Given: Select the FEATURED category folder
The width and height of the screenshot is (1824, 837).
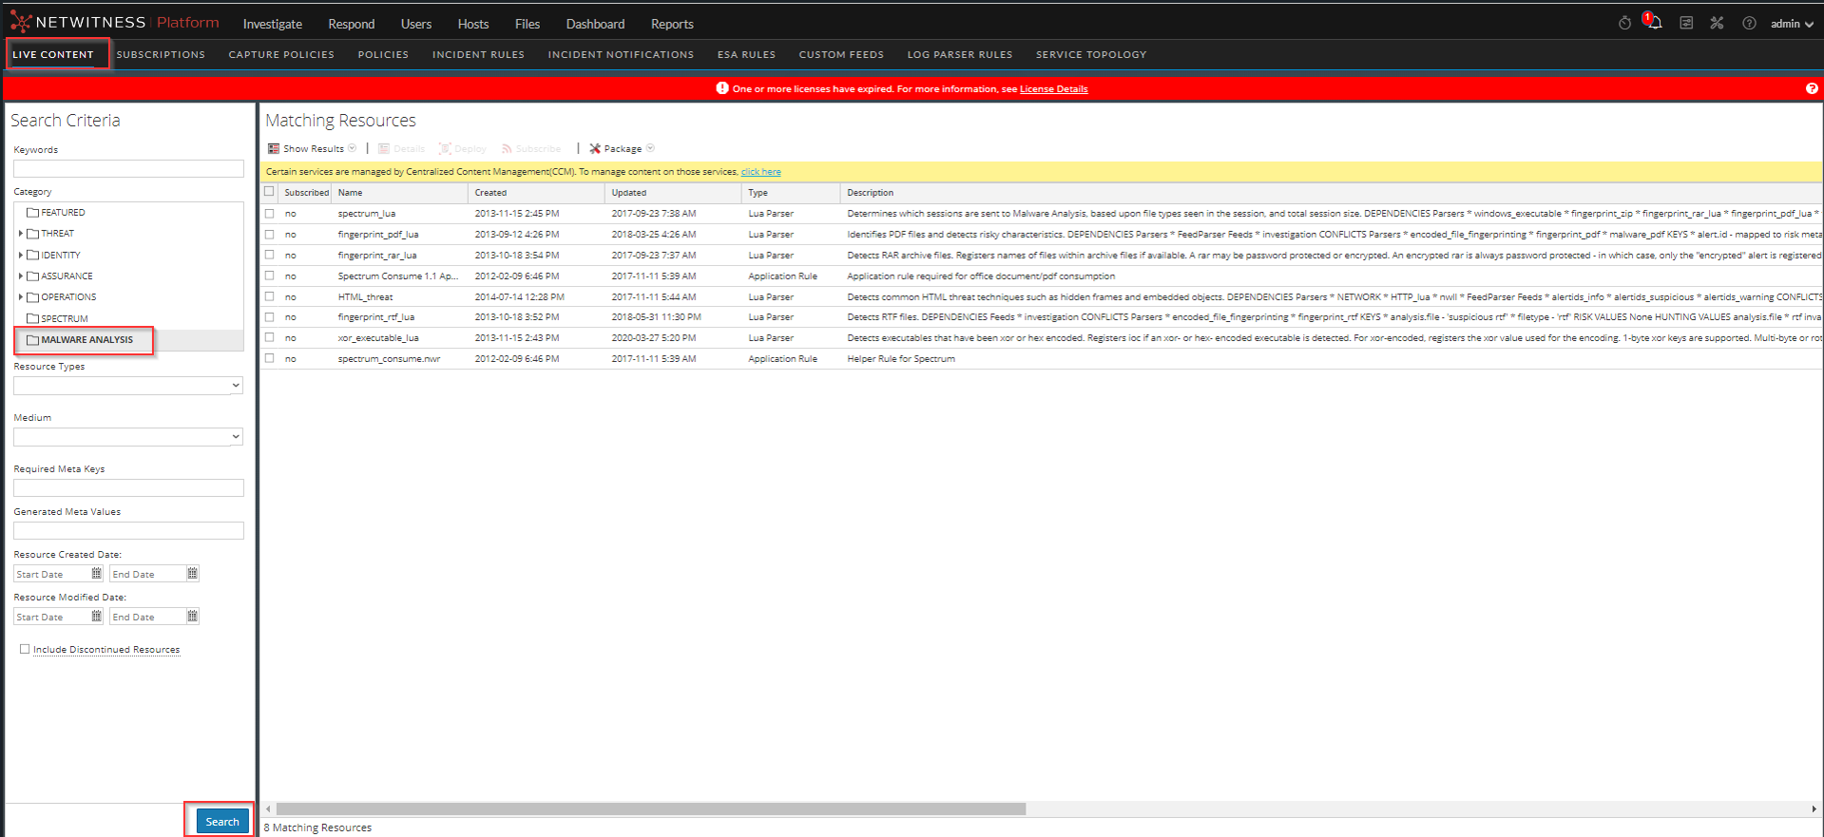Looking at the screenshot, I should pos(57,213).
